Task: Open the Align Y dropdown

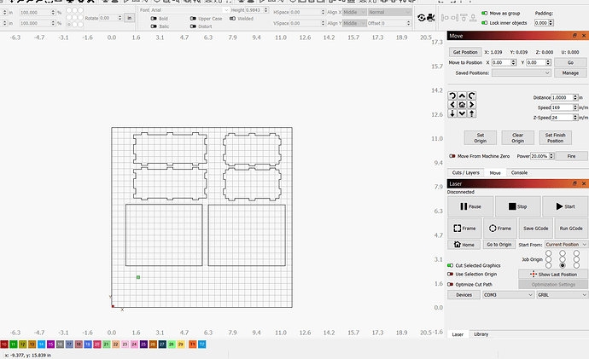Action: (354, 23)
